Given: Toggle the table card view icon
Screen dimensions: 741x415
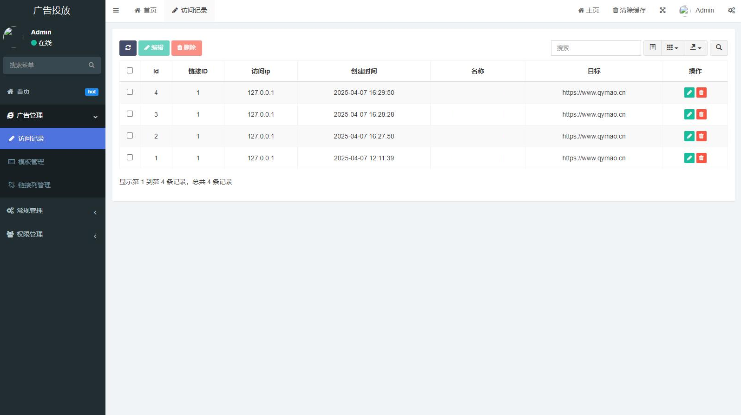Looking at the screenshot, I should coord(652,48).
